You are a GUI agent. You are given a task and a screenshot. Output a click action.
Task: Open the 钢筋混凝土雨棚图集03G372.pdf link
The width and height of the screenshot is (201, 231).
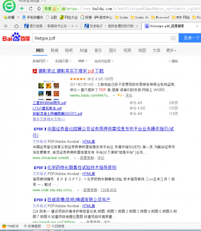57,114
